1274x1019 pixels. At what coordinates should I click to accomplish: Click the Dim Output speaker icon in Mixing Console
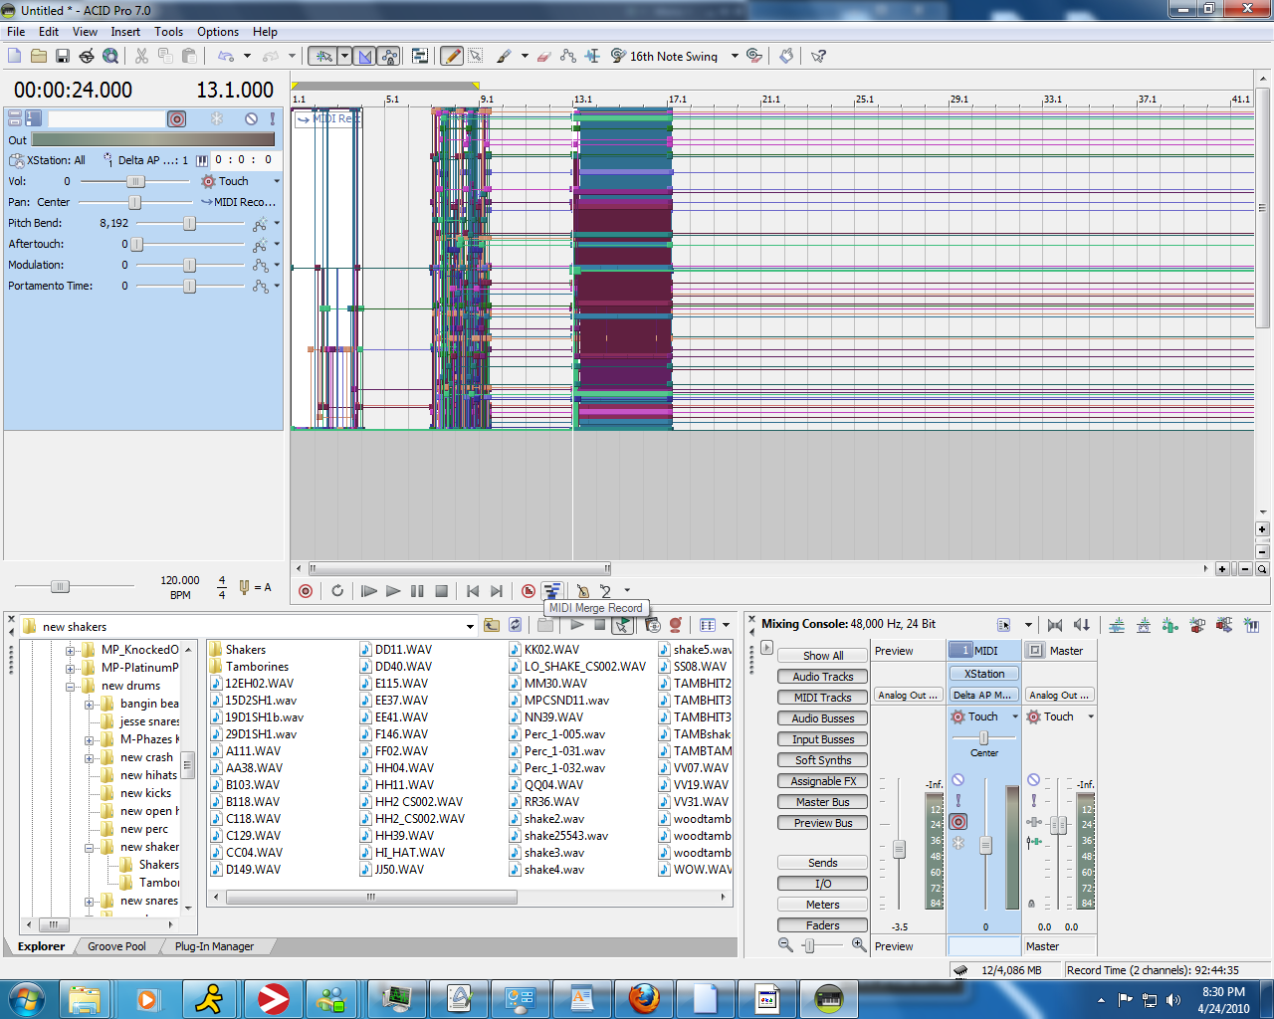[1082, 625]
